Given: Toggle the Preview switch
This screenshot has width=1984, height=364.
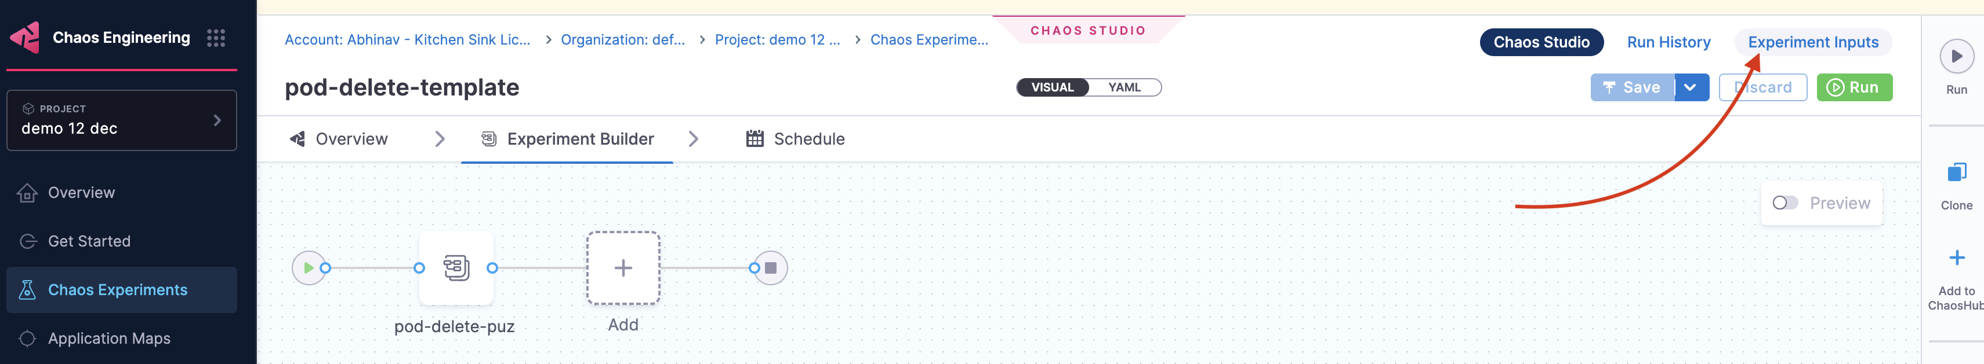Looking at the screenshot, I should [x=1784, y=203].
